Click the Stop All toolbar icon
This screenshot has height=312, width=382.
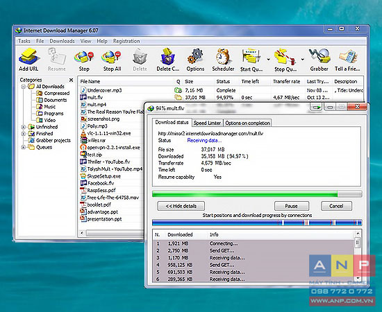112,60
